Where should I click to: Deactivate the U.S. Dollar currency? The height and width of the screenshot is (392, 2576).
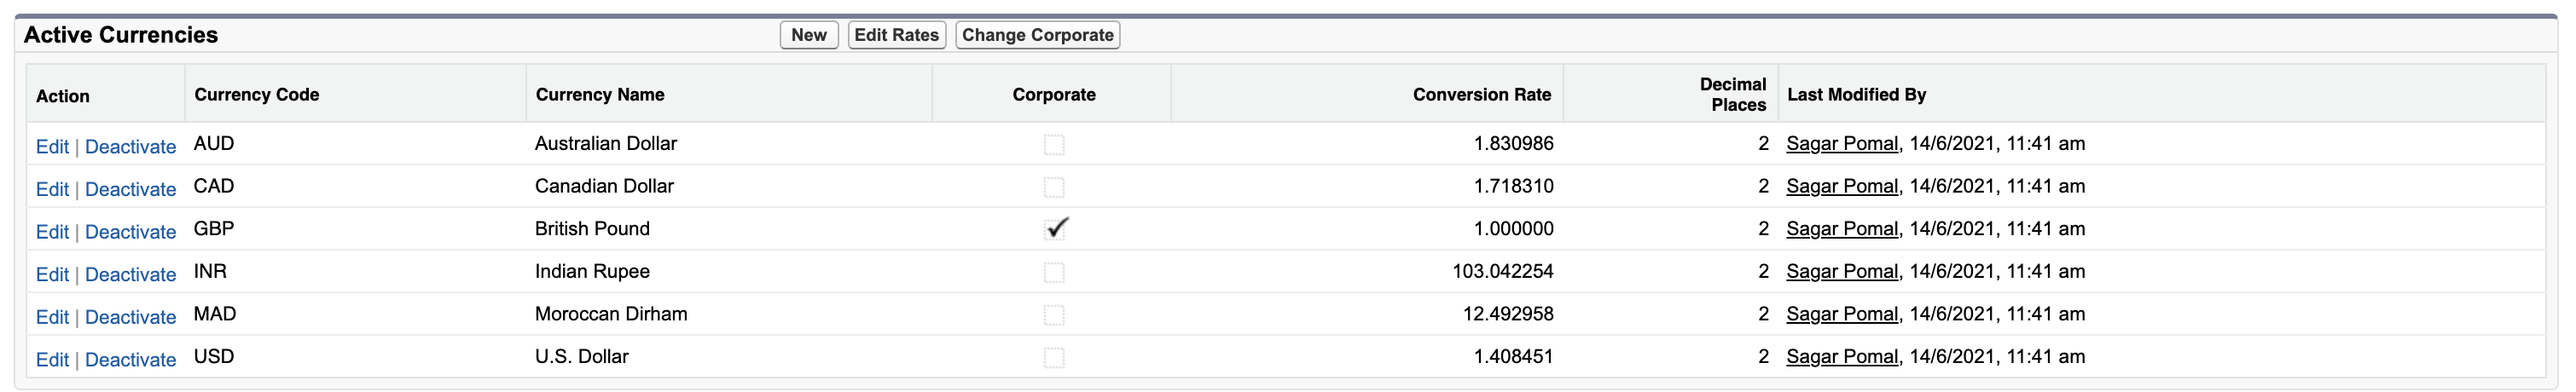click(x=130, y=360)
